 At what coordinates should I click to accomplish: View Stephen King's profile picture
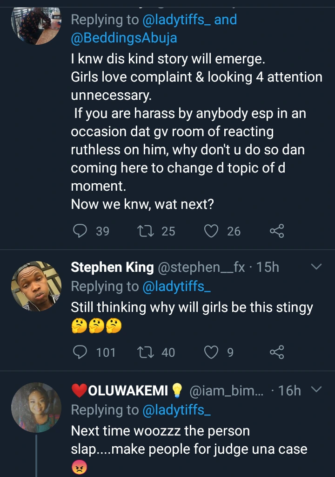pos(36,286)
